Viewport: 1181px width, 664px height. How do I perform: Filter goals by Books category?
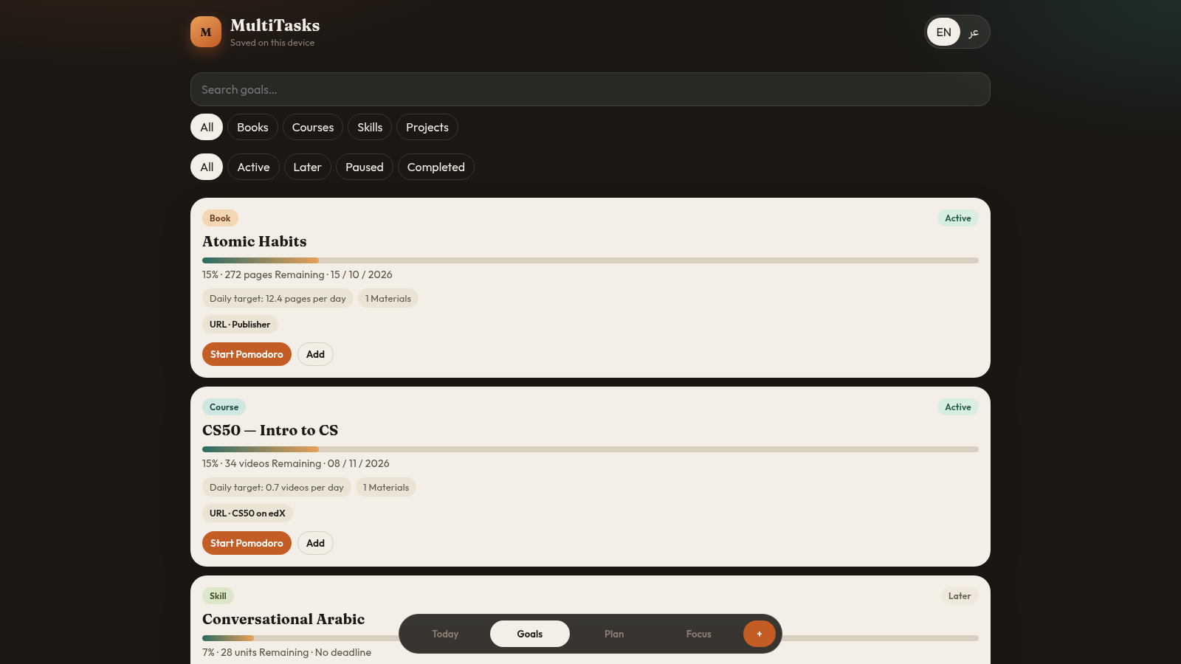point(252,127)
